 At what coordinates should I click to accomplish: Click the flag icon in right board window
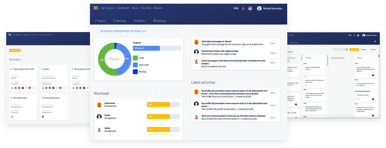(358, 35)
